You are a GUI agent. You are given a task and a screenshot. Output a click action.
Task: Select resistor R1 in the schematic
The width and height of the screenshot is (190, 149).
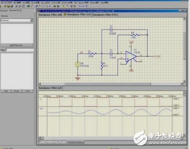pos(93,54)
